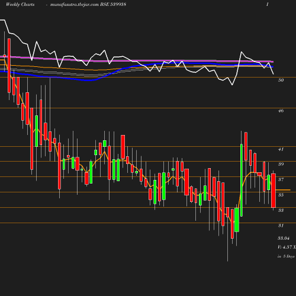This screenshot has width=296, height=296.
Task: Click the price axis label 33
Action: coord(281,210)
